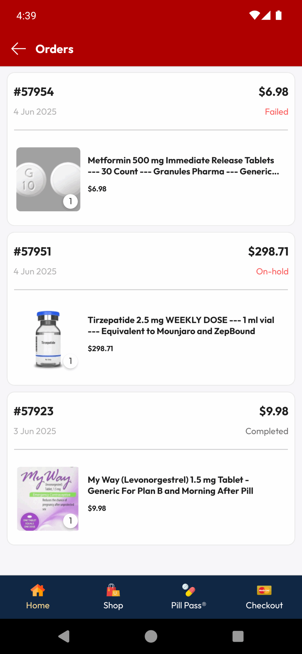
Task: Select the Tirzepatide 2.5 mg product title
Action: [x=181, y=325]
